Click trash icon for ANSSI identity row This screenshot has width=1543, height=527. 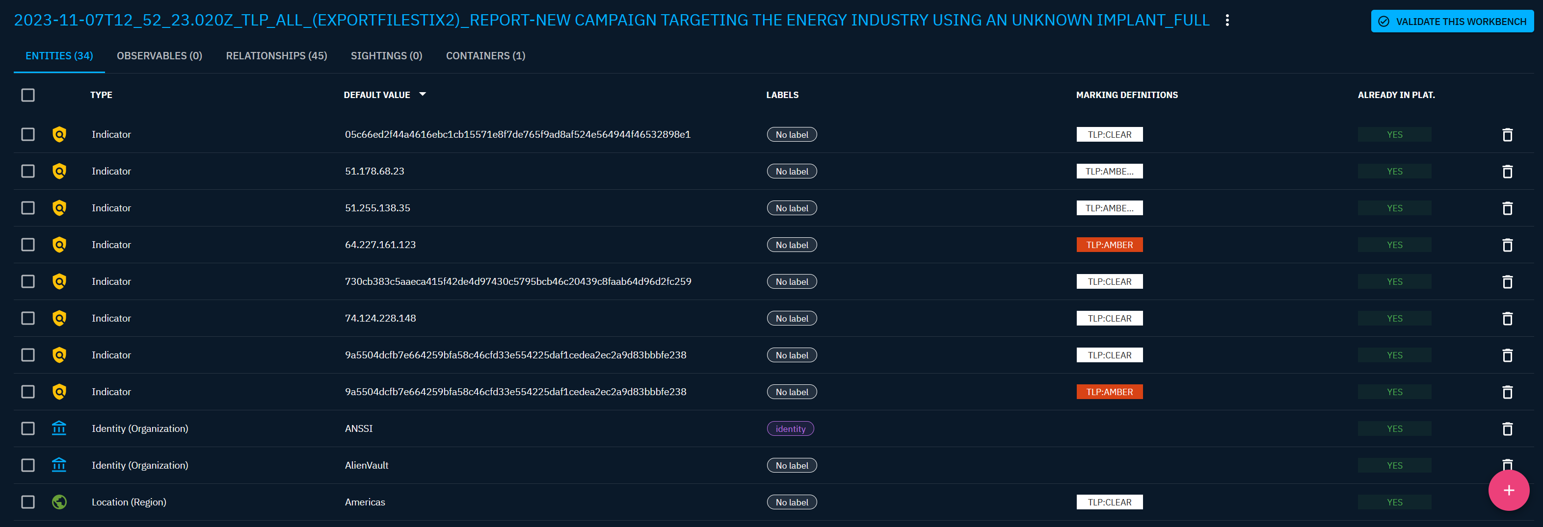1507,429
